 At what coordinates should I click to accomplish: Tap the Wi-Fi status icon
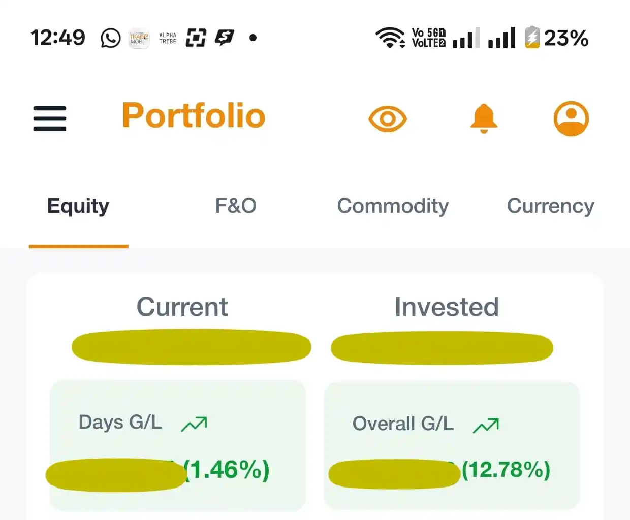coord(390,38)
